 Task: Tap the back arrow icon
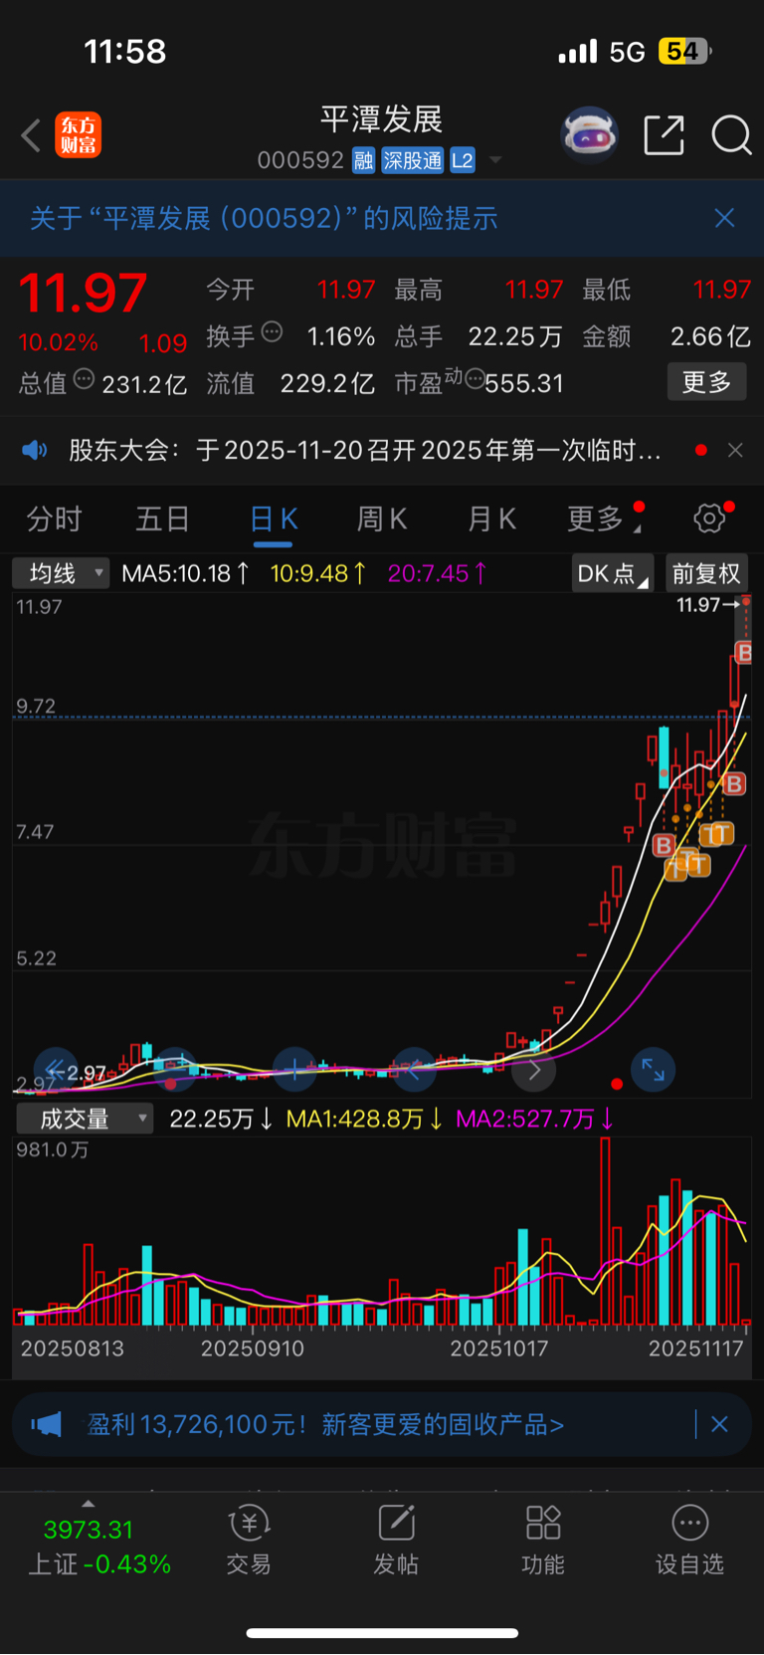(x=31, y=135)
